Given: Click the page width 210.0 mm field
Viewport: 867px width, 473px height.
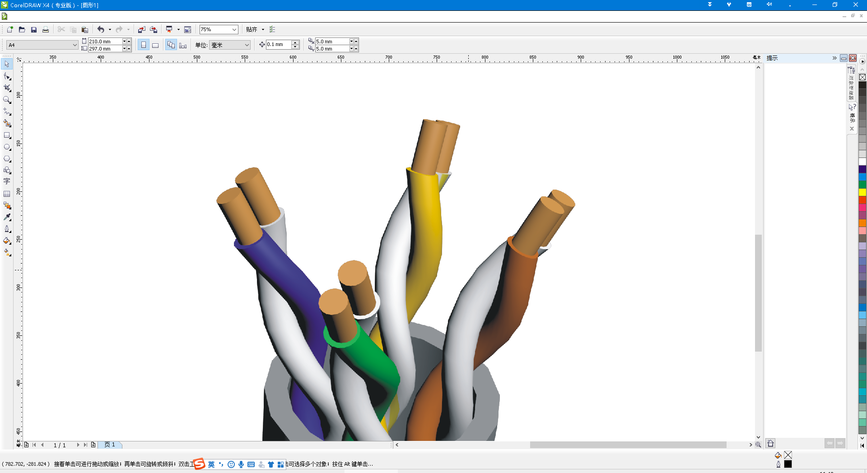Looking at the screenshot, I should point(105,42).
